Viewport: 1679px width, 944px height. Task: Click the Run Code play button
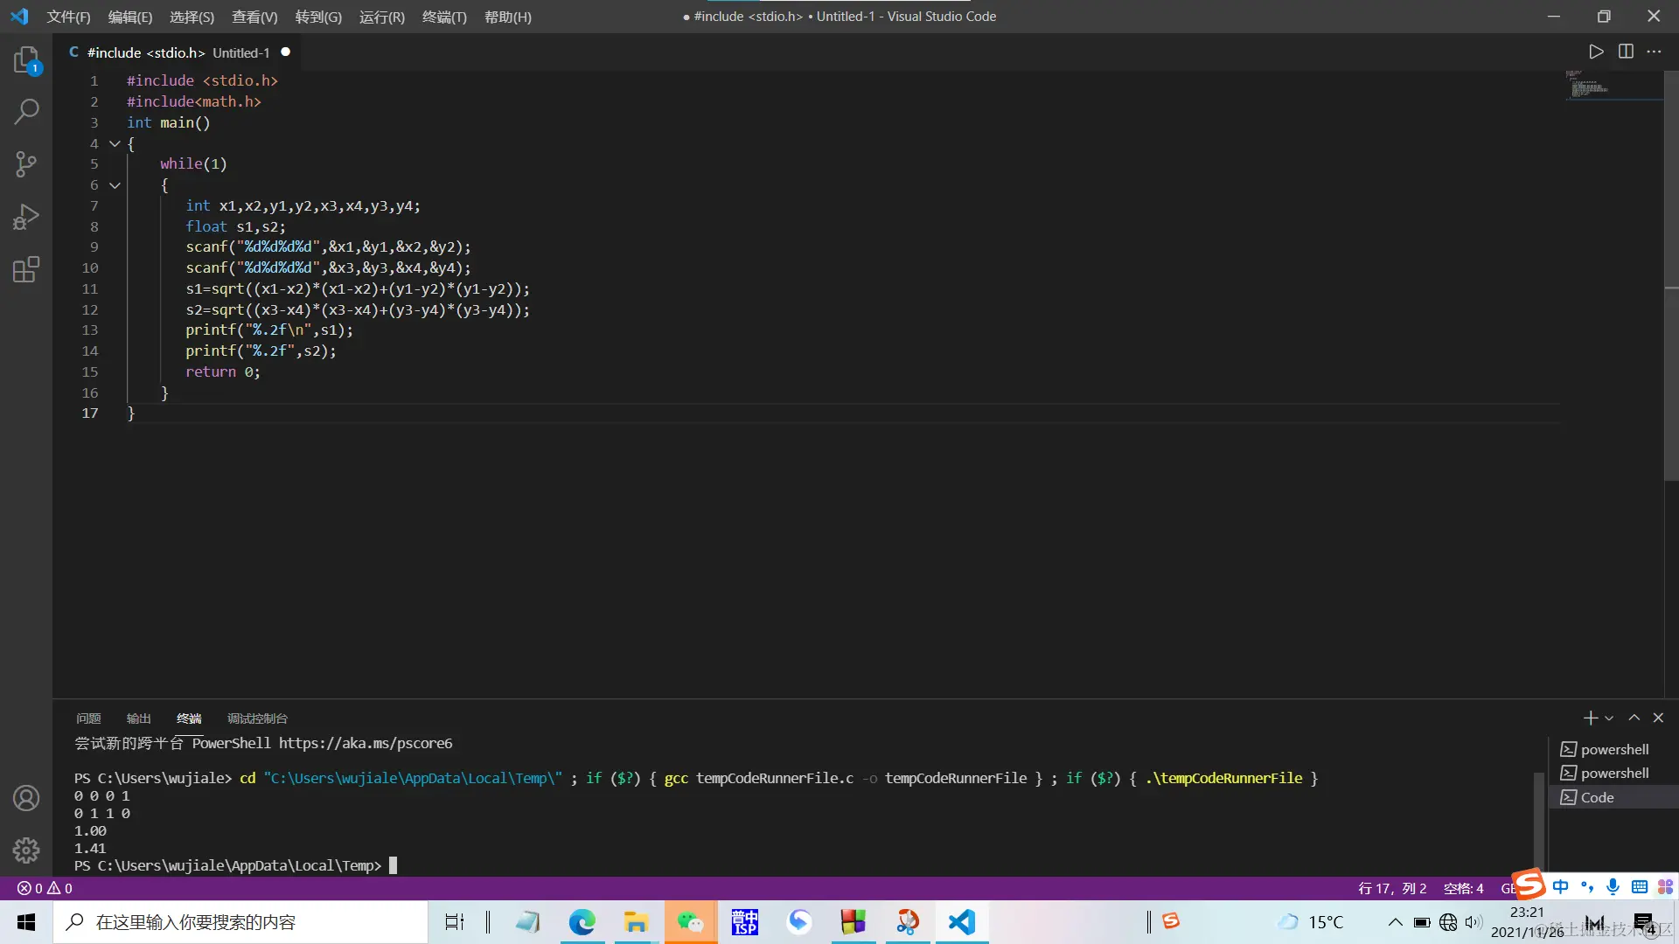tap(1596, 52)
